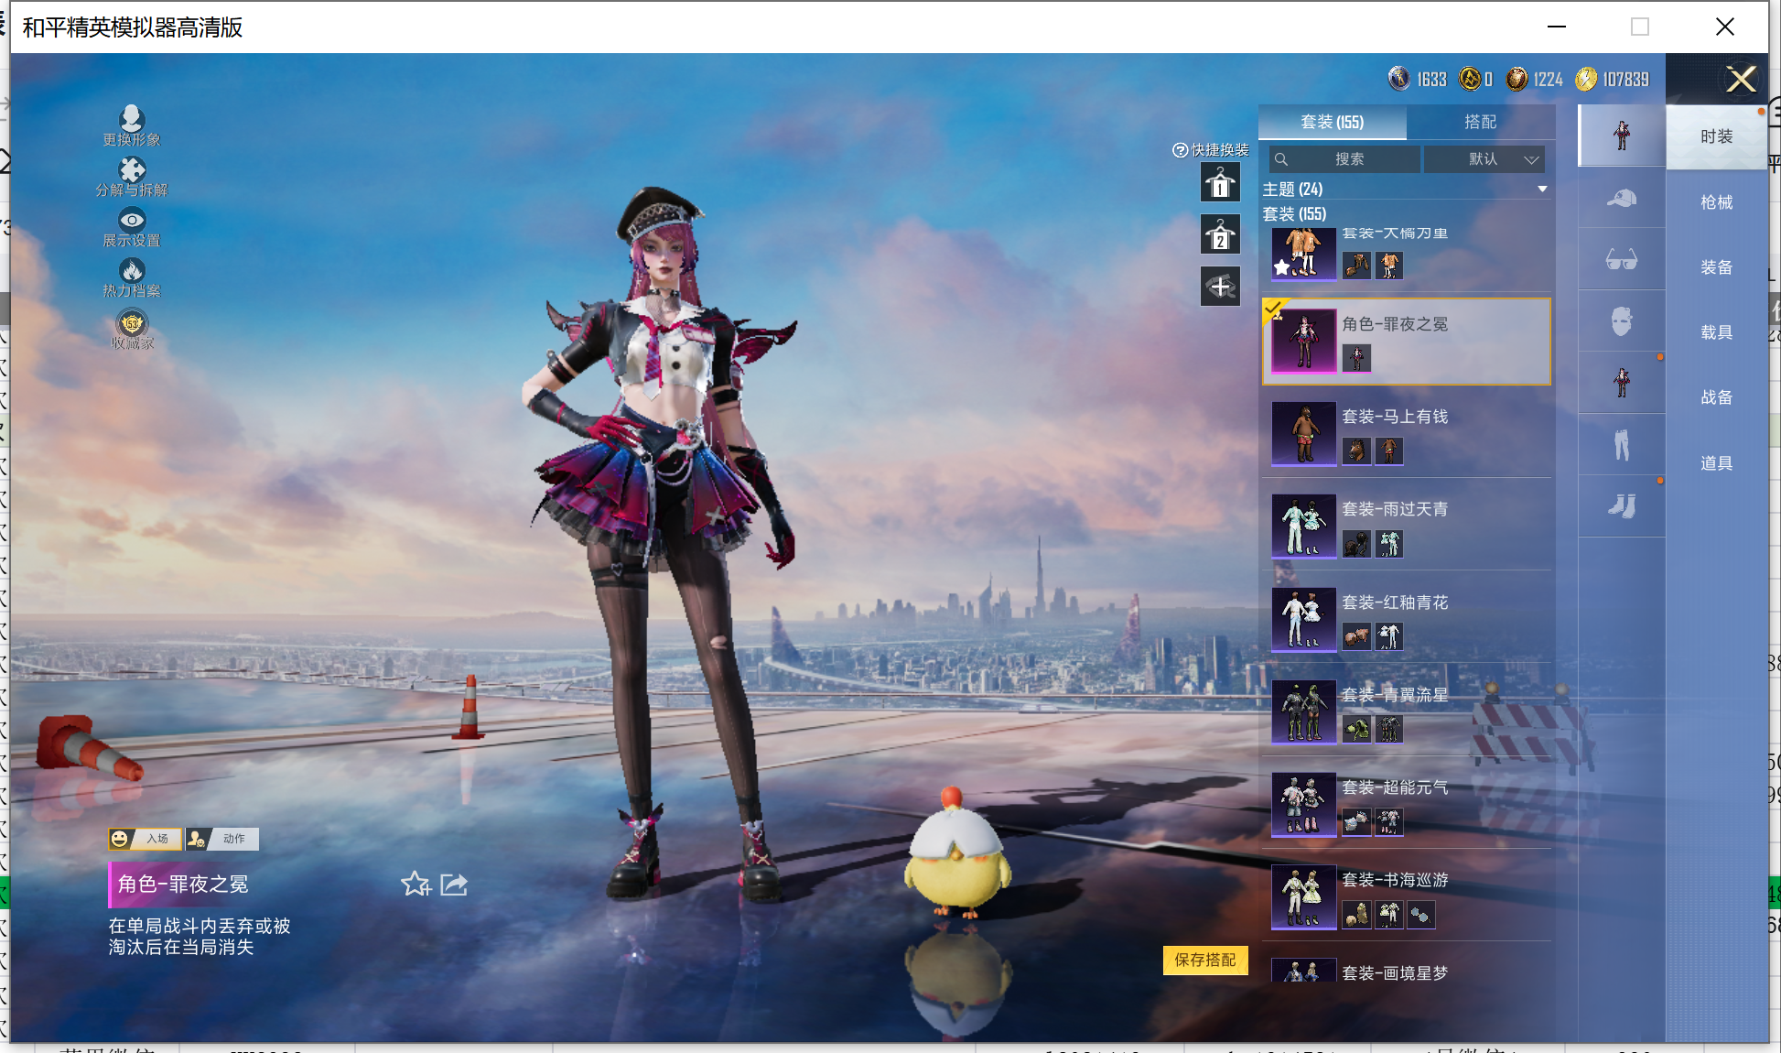Open 分解与拆解 disassemble icon
The image size is (1781, 1053).
[132, 171]
